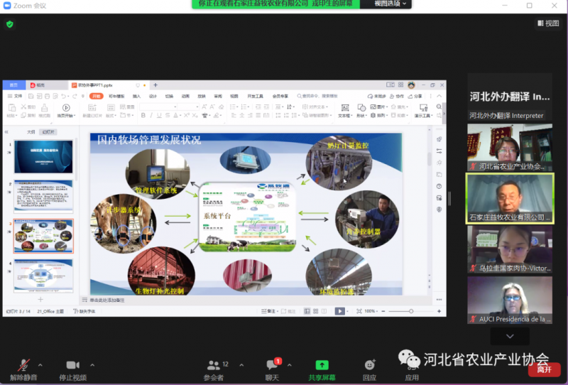Click notes area 单击此处添加备注
568x385 pixels.
(x=107, y=300)
